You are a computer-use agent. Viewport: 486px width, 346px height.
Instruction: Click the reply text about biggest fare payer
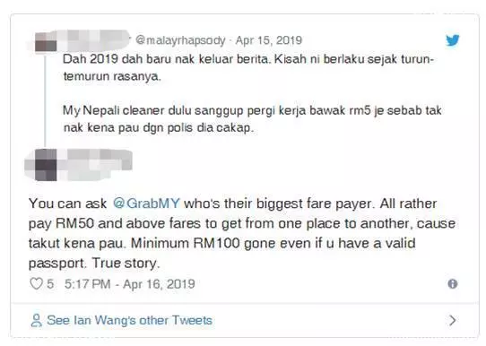pyautogui.click(x=242, y=233)
